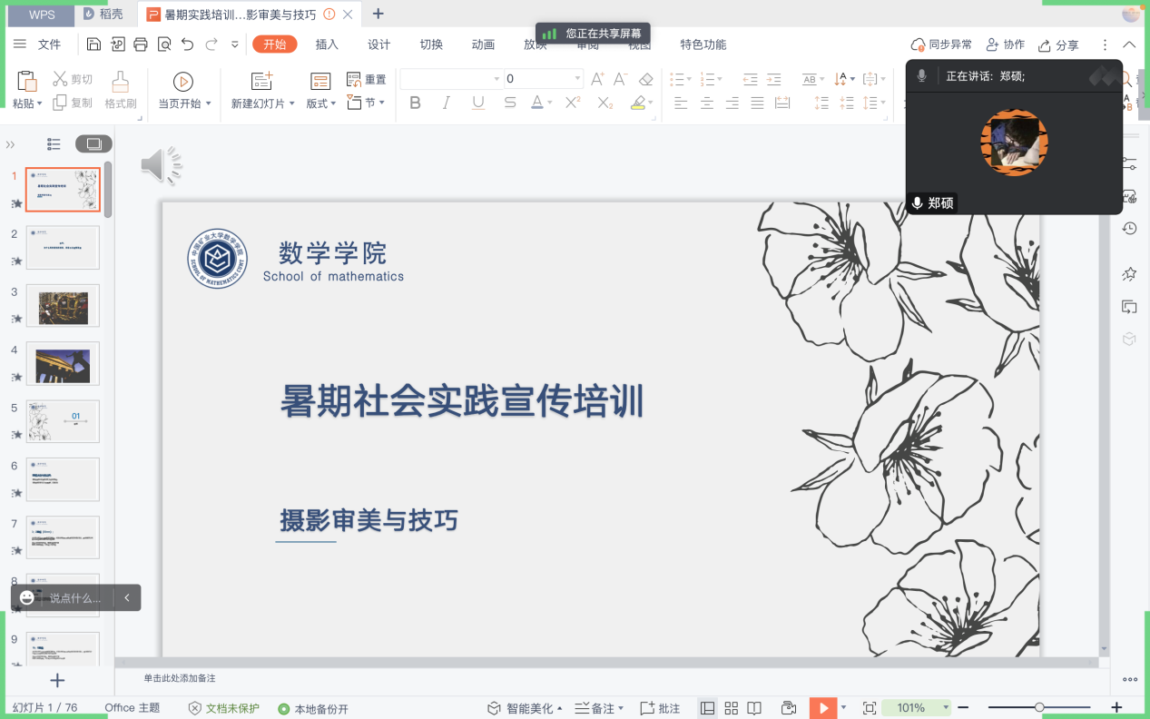Click the Superscript X² icon
This screenshot has height=719, width=1150.
tap(573, 103)
